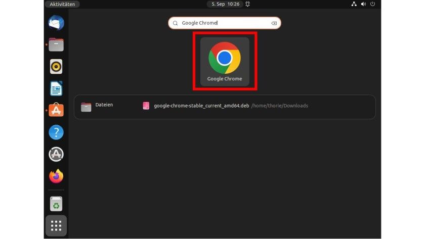Clear the search field text
This screenshot has width=425, height=239.
pyautogui.click(x=274, y=23)
